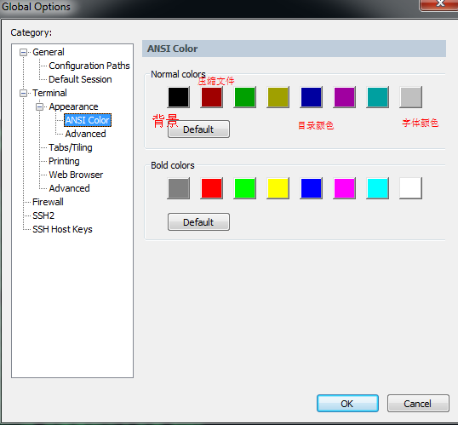Select the yellow bold color swatch
The height and width of the screenshot is (425, 458).
278,188
